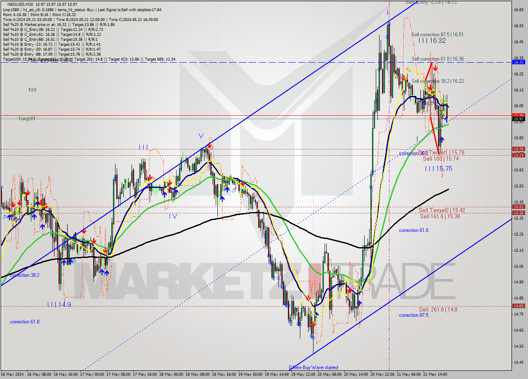Click the blue 'correction 87.5' label

(413, 315)
